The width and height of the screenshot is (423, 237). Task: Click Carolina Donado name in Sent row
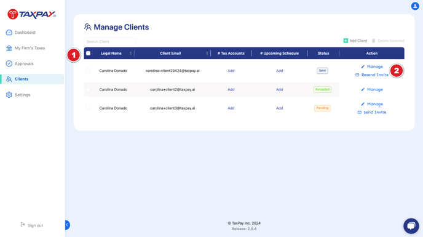pyautogui.click(x=113, y=71)
